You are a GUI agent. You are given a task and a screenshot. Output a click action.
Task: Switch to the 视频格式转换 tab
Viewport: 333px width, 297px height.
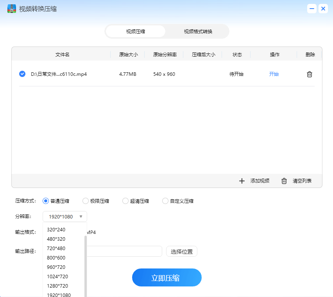(x=198, y=31)
